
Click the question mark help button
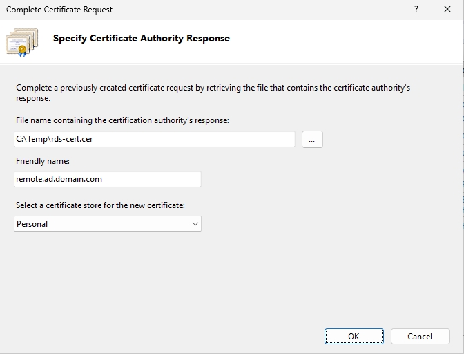coord(416,10)
